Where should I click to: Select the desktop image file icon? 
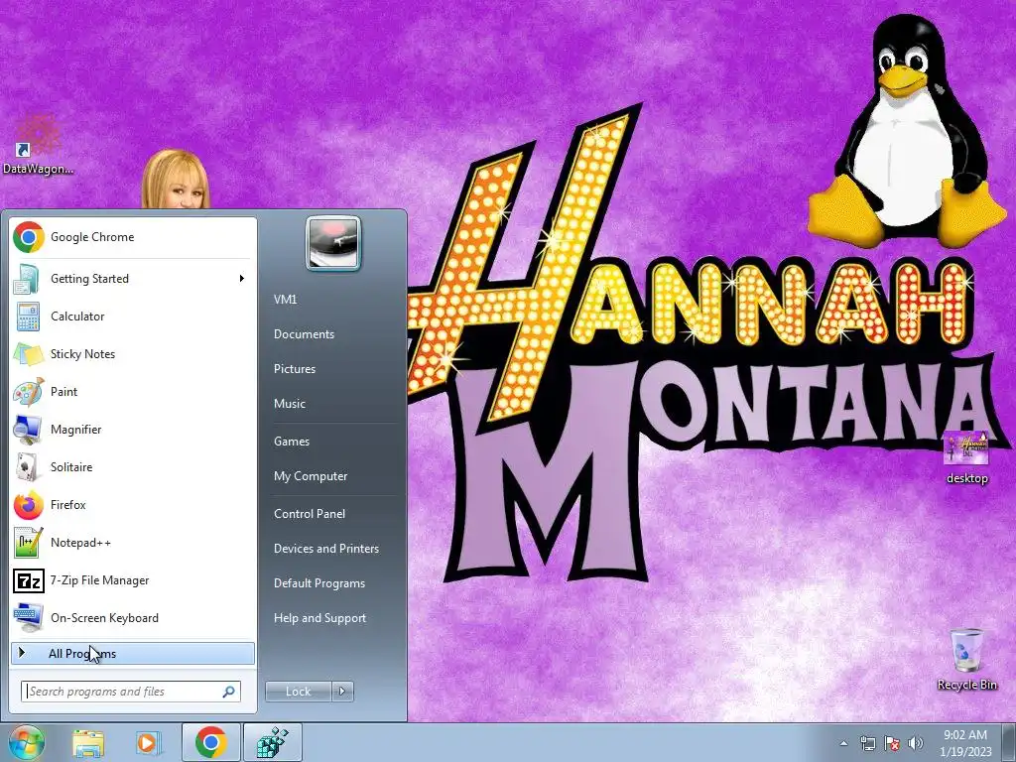pyautogui.click(x=966, y=457)
